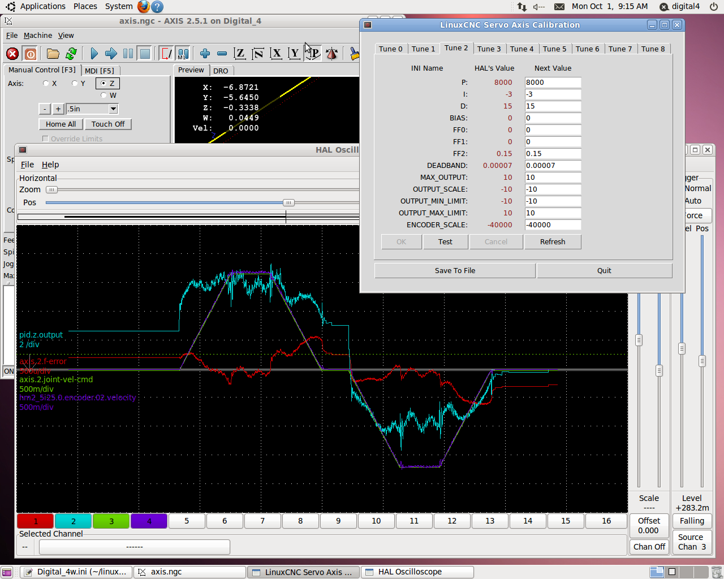
Task: Pause program execution in AXIS toolbar
Action: [x=128, y=54]
